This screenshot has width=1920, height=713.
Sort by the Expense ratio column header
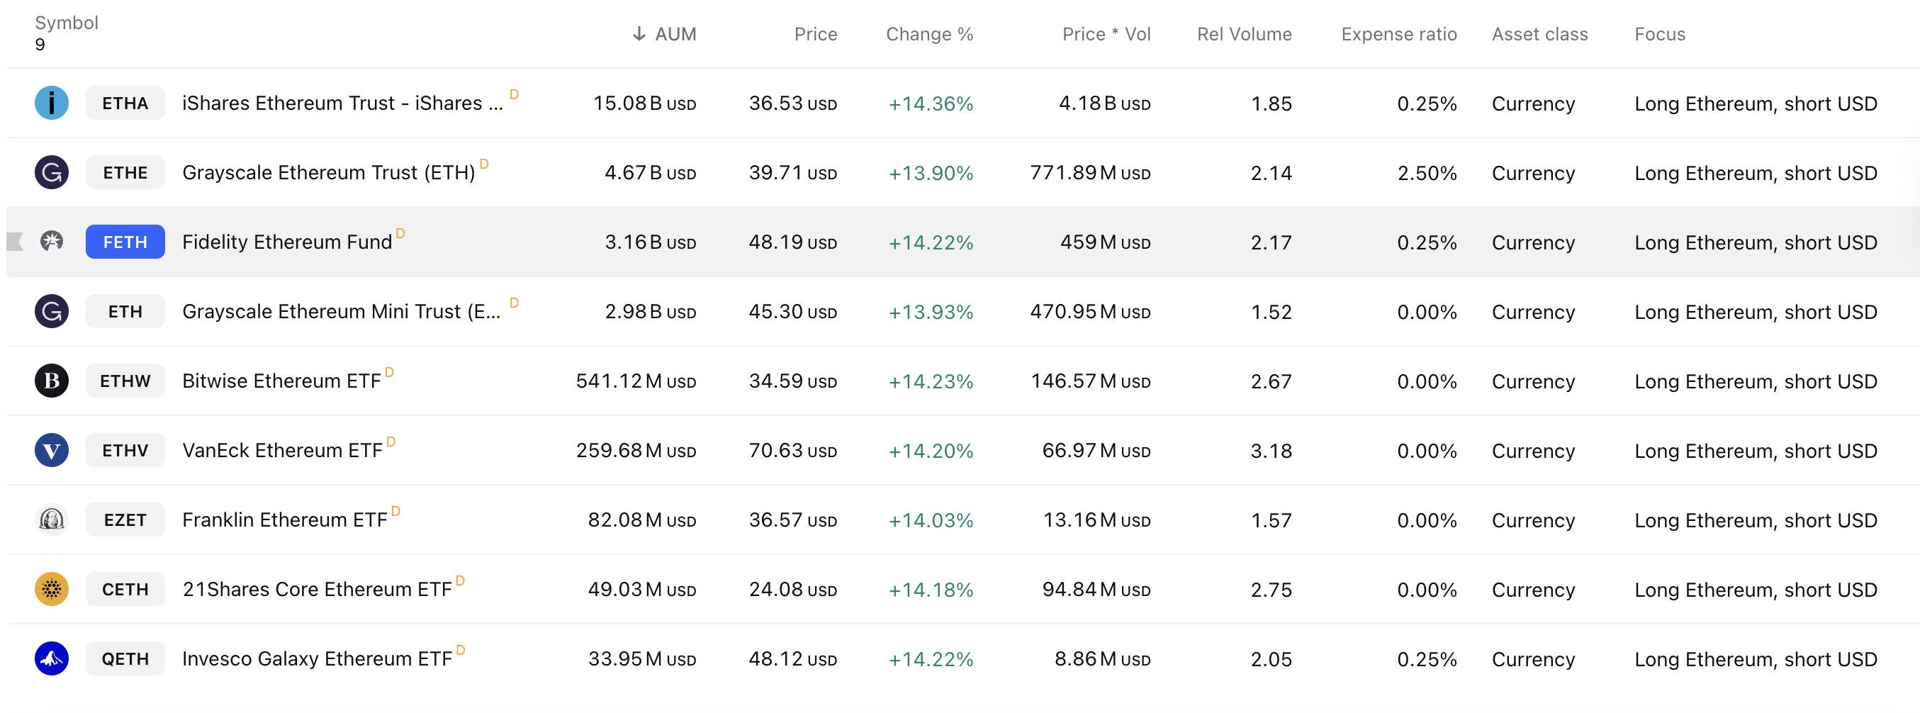(x=1399, y=33)
